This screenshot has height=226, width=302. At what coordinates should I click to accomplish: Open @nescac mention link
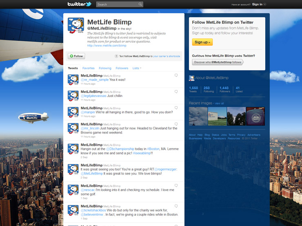click(88, 190)
